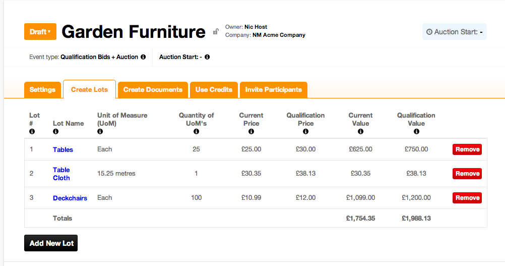The height and width of the screenshot is (266, 505).
Task: Click info icon under Current Price header
Action: point(251,132)
